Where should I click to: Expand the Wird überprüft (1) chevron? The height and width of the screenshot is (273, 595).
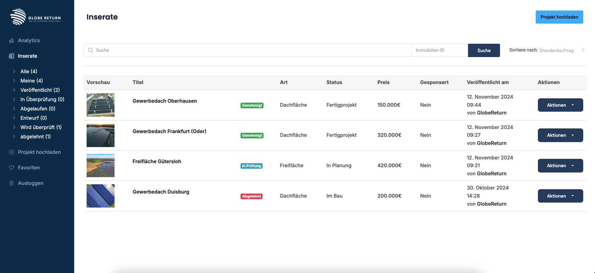14,127
